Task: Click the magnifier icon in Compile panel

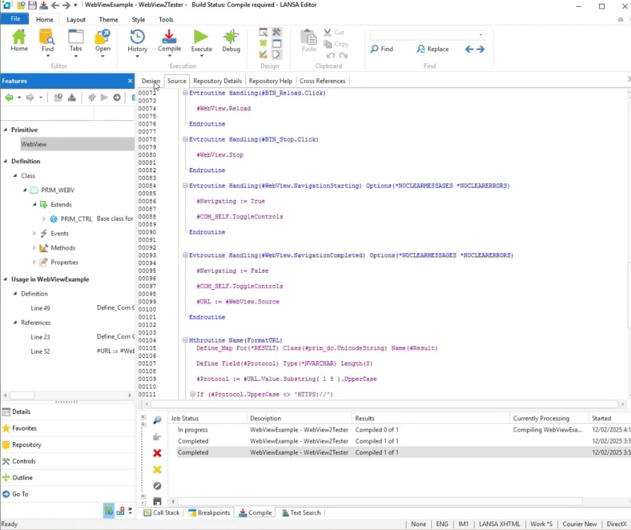Action: click(157, 420)
